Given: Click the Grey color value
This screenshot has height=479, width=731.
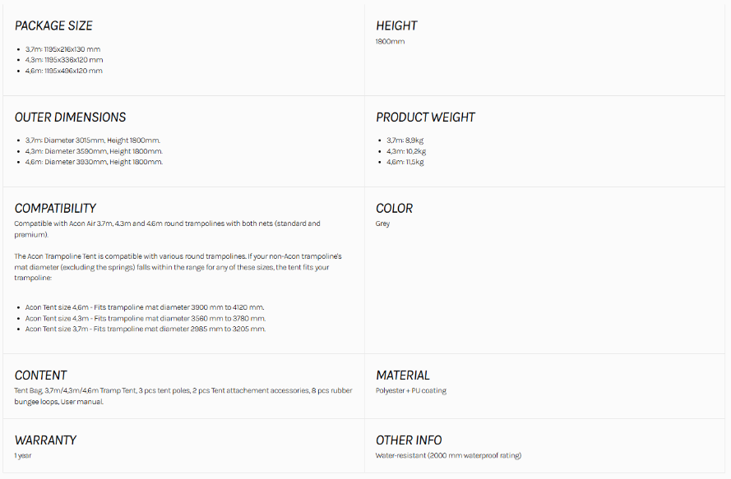Looking at the screenshot, I should click(x=382, y=223).
